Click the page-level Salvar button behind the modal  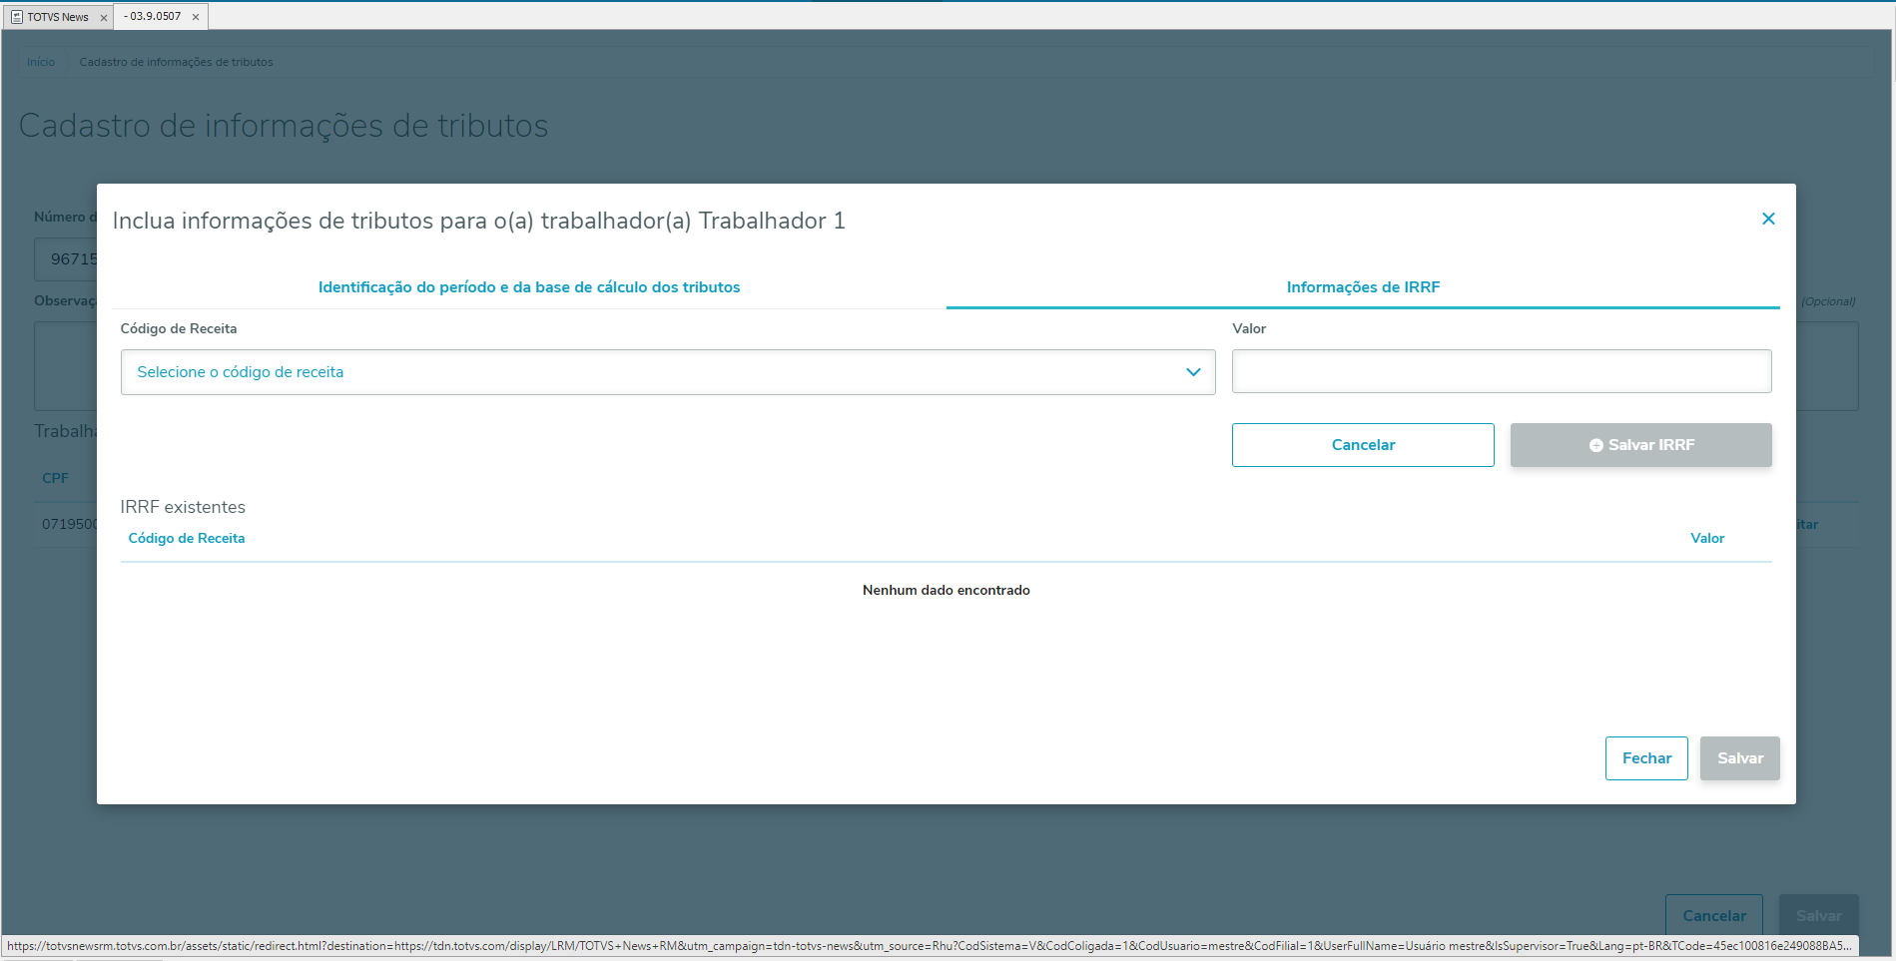coord(1819,915)
